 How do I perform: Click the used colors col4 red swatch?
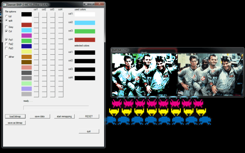click(x=85, y=40)
